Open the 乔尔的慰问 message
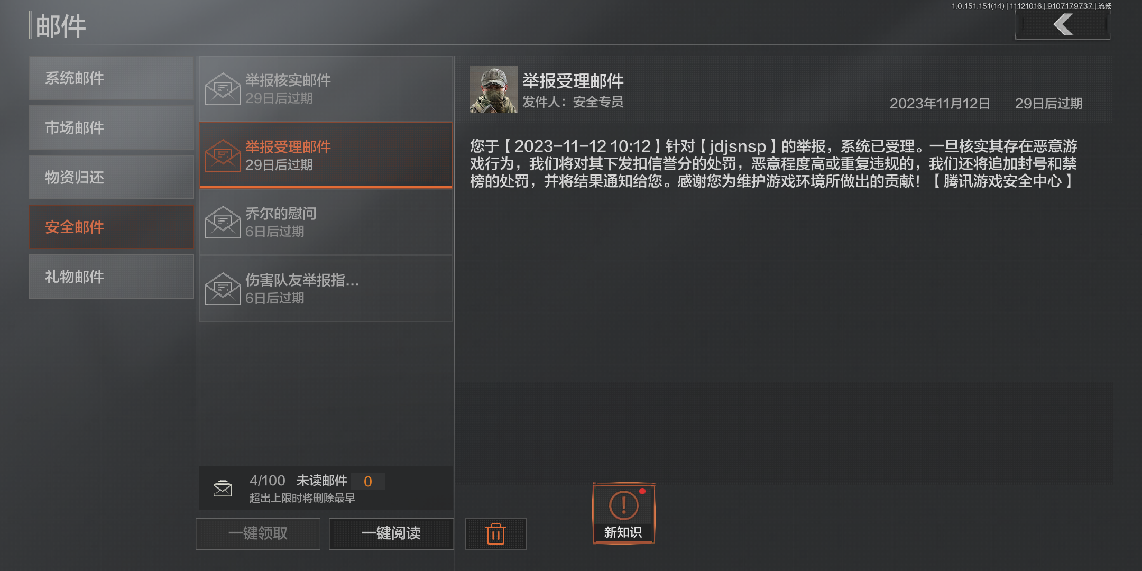This screenshot has height=571, width=1142. click(x=326, y=222)
